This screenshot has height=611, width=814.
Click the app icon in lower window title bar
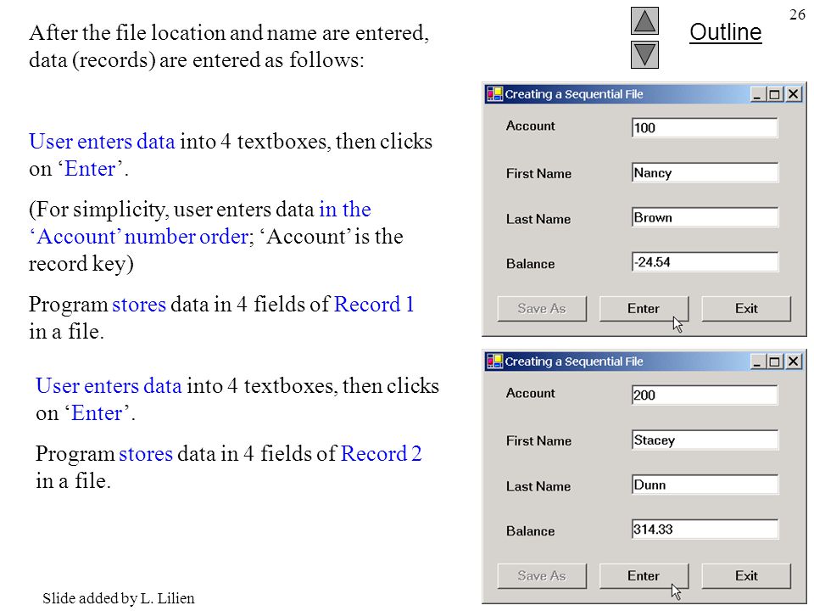tap(494, 362)
